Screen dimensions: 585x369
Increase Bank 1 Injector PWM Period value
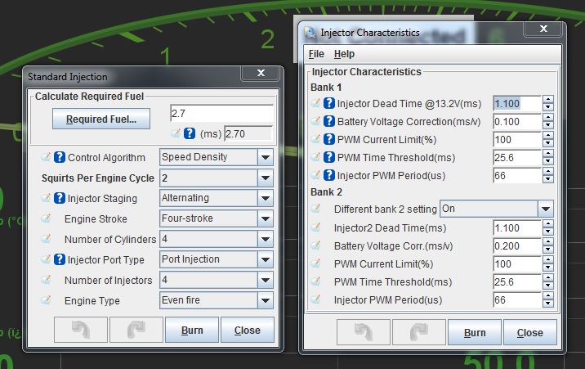tap(547, 171)
